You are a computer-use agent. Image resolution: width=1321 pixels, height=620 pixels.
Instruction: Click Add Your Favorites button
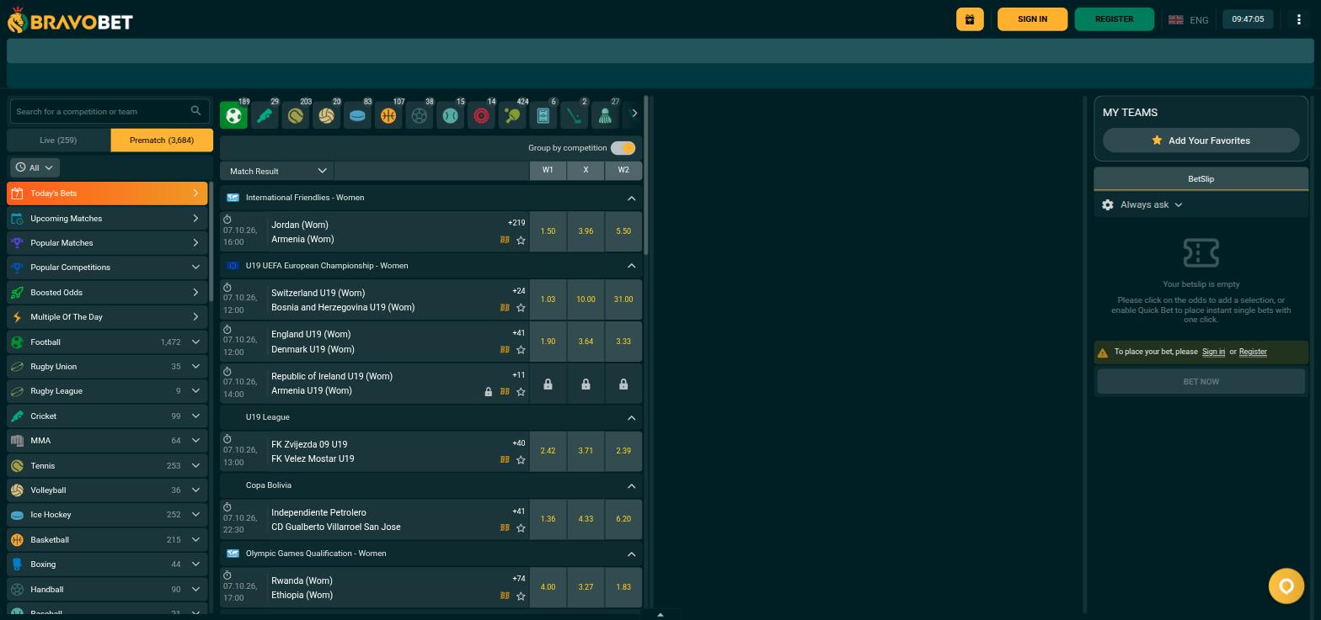click(1201, 140)
